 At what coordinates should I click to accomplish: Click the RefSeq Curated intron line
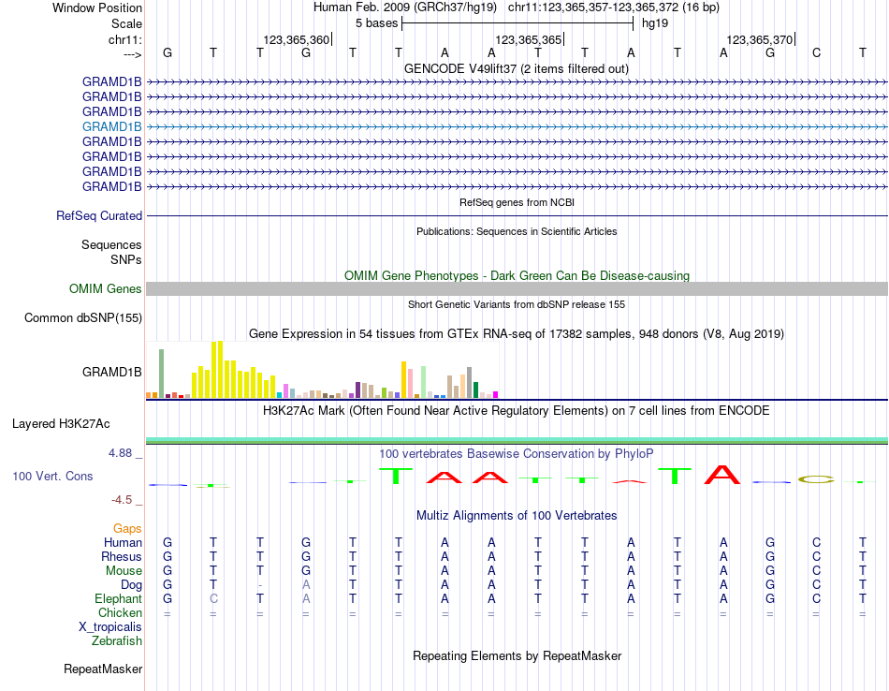click(517, 215)
